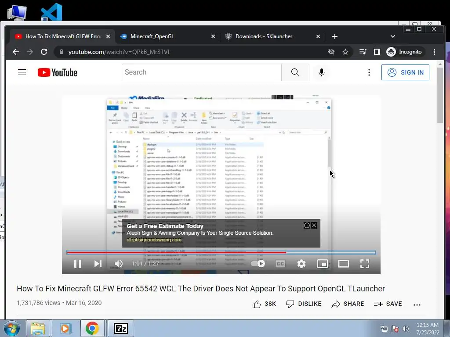Open the Chrome three-dot menu
Image resolution: width=450 pixels, height=337 pixels.
[435, 52]
